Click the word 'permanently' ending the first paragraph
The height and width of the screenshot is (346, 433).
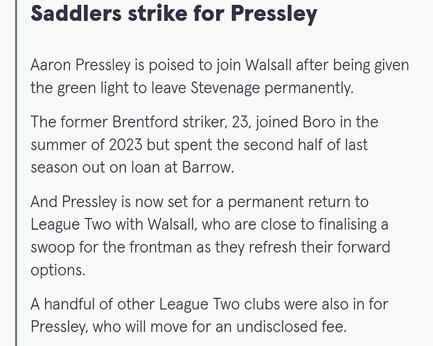(309, 89)
